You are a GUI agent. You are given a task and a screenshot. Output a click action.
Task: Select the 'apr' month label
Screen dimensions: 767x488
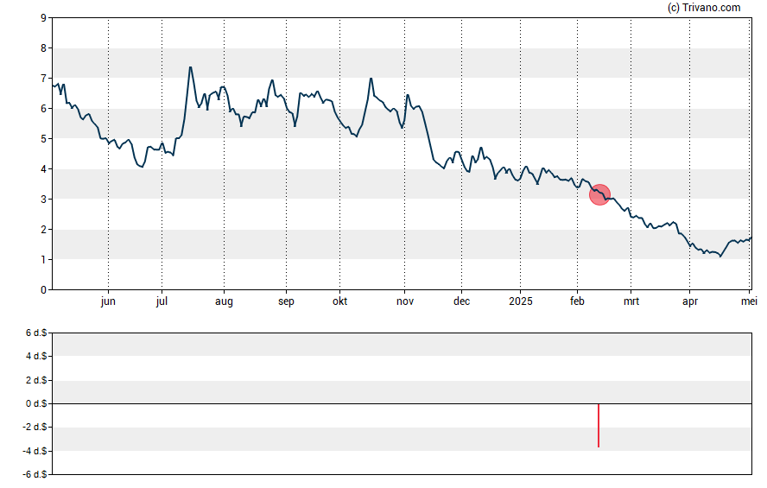point(690,301)
